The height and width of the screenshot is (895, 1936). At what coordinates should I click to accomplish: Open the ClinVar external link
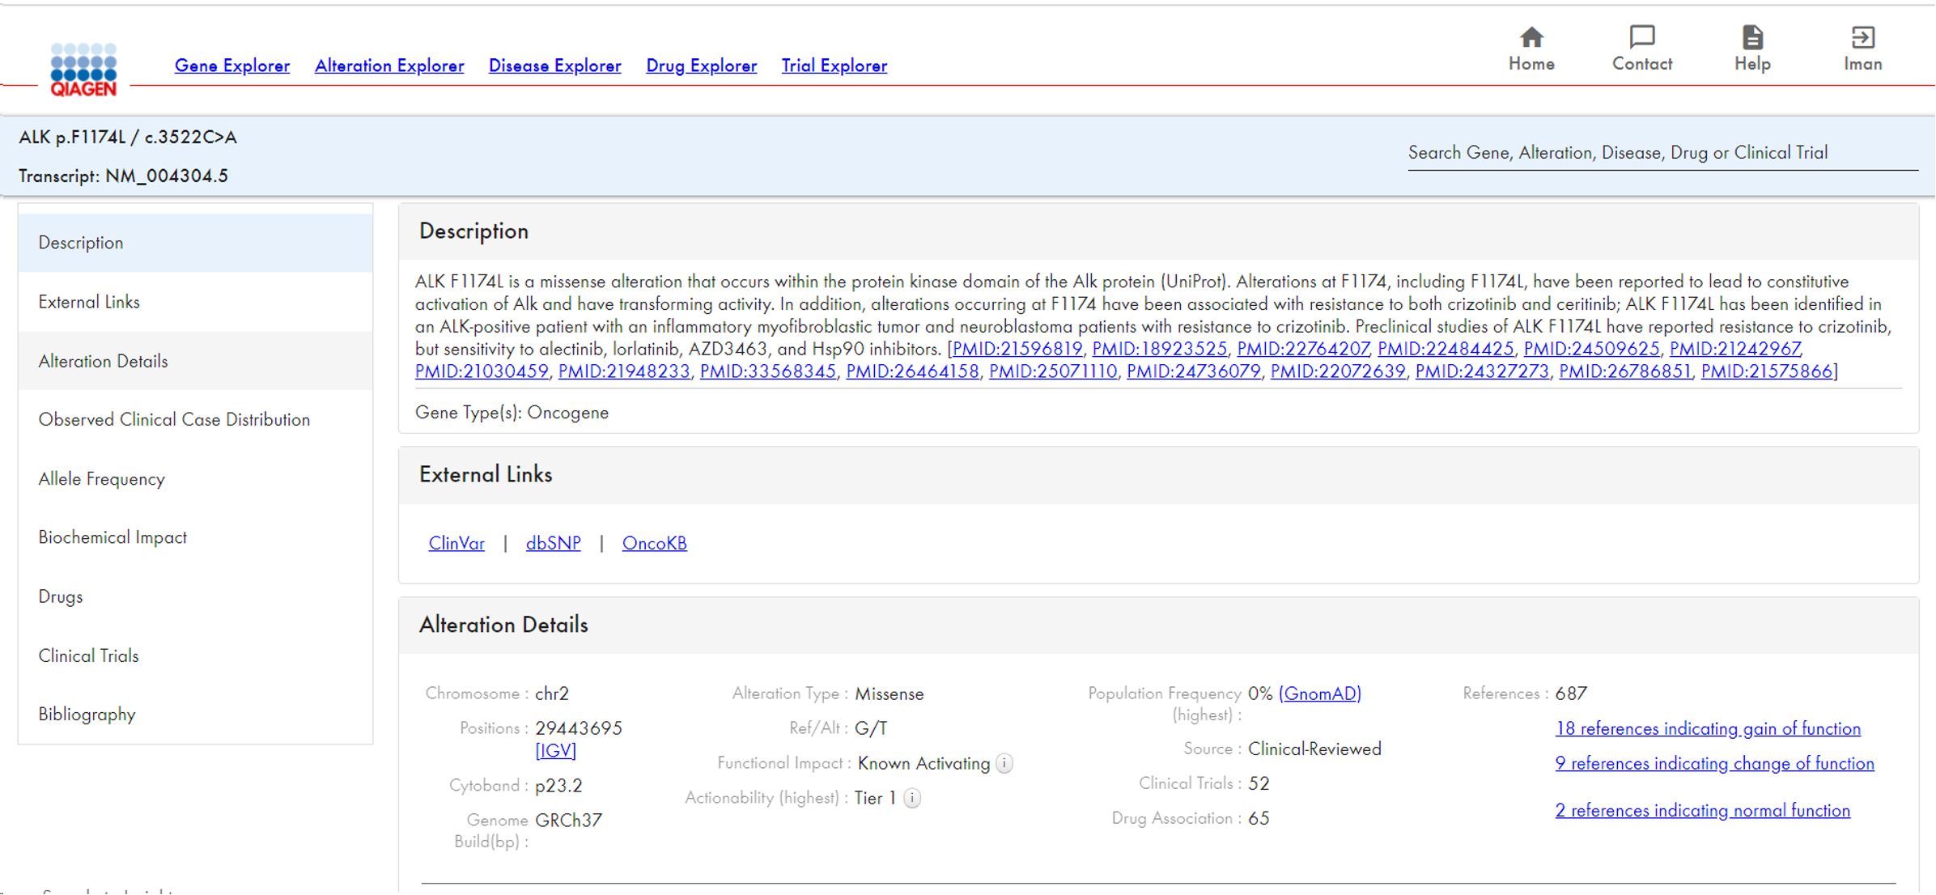[456, 543]
